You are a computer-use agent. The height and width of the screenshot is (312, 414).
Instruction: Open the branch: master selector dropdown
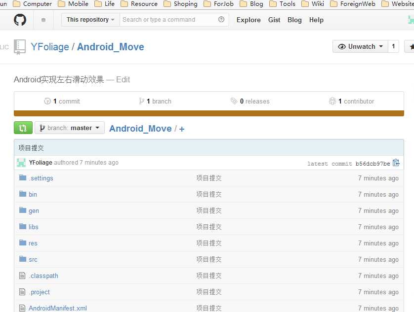click(70, 128)
